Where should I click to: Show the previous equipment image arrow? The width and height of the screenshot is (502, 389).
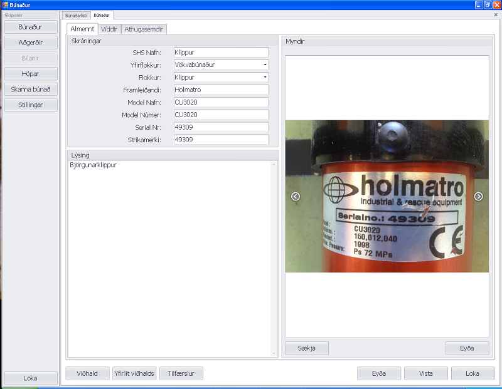tap(296, 197)
